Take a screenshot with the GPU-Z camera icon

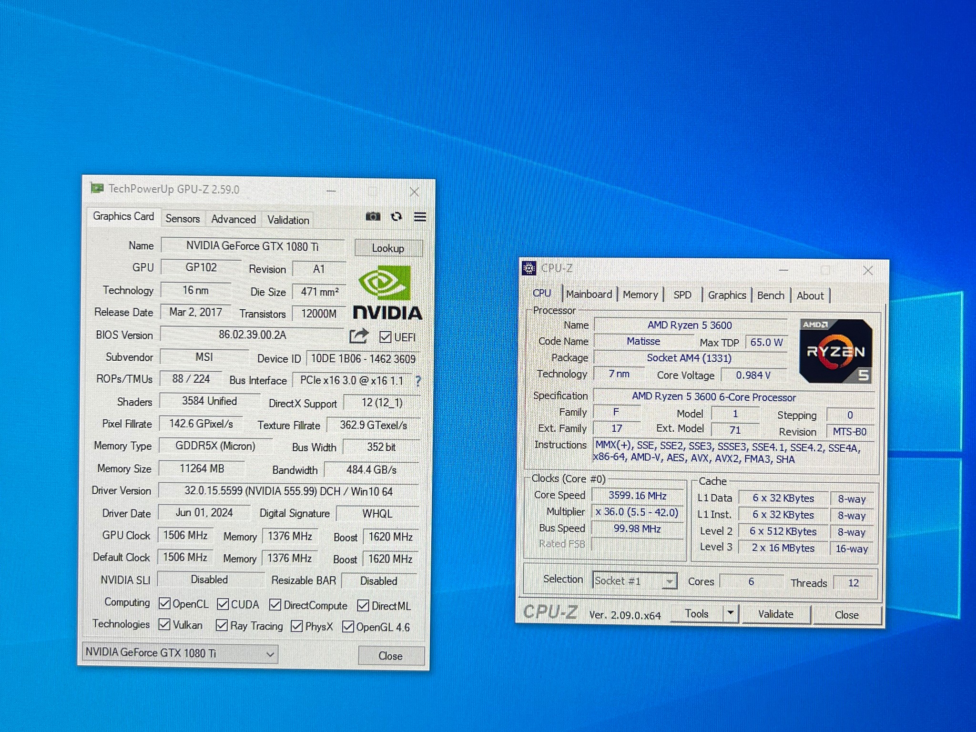tap(373, 216)
